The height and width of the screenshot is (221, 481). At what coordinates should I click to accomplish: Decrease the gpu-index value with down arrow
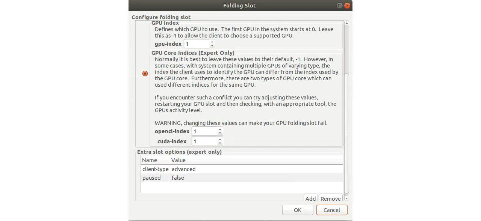[x=212, y=46]
